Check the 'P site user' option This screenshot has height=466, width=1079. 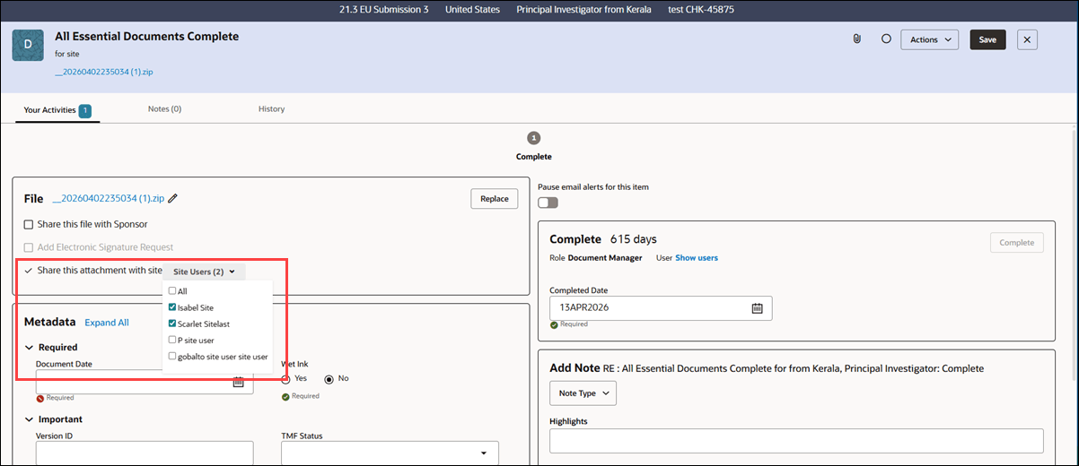point(172,341)
